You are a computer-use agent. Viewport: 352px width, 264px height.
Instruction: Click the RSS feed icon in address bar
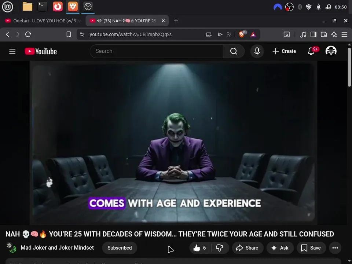[x=229, y=34]
